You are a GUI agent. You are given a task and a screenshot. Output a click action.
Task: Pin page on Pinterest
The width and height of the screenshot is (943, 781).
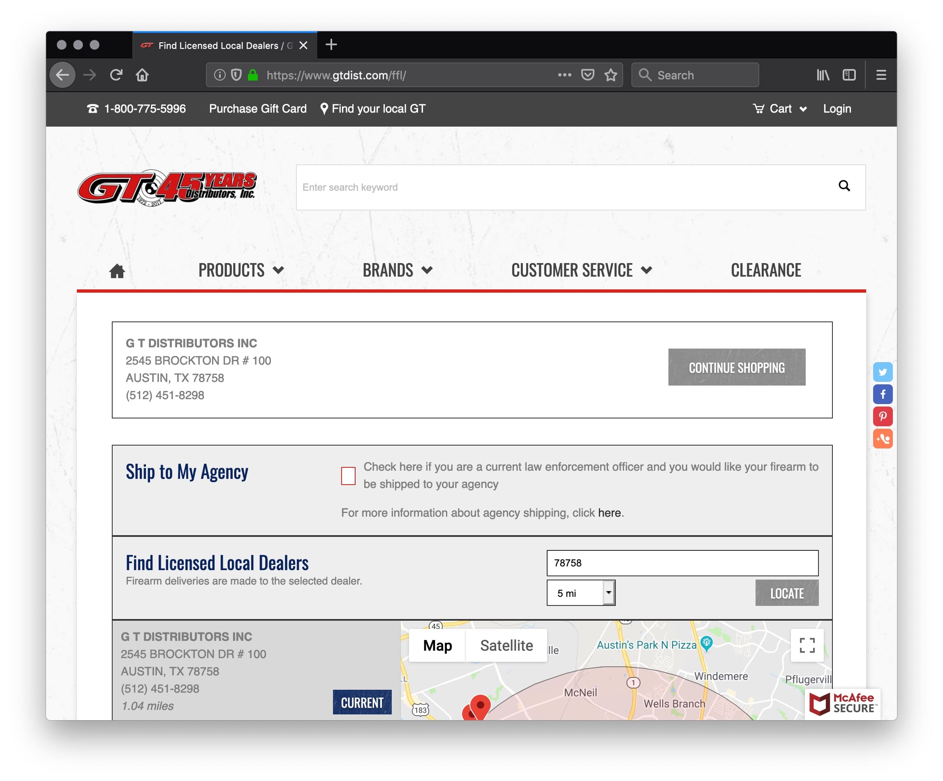click(883, 416)
